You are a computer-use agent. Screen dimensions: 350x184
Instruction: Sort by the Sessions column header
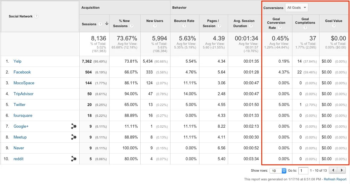(89, 24)
